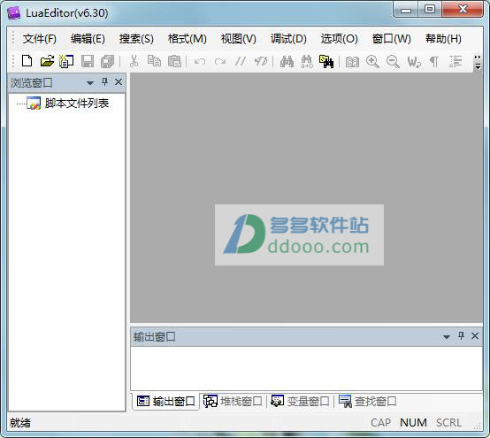490x438 pixels.
Task: Open the 浏览窗口 panel dropdown arrow
Action: point(90,83)
